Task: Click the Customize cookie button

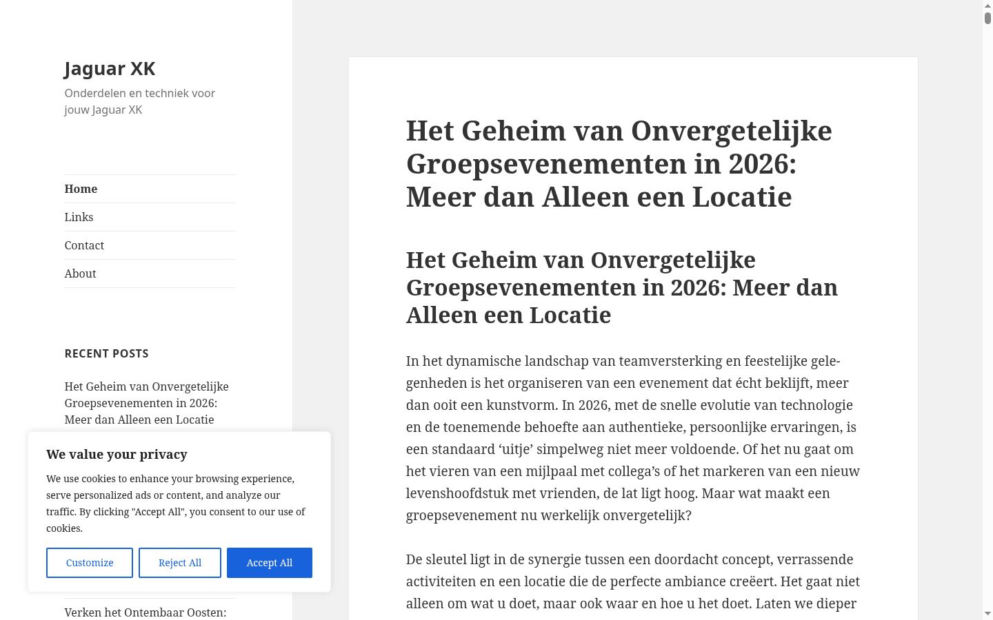Action: coord(90,563)
